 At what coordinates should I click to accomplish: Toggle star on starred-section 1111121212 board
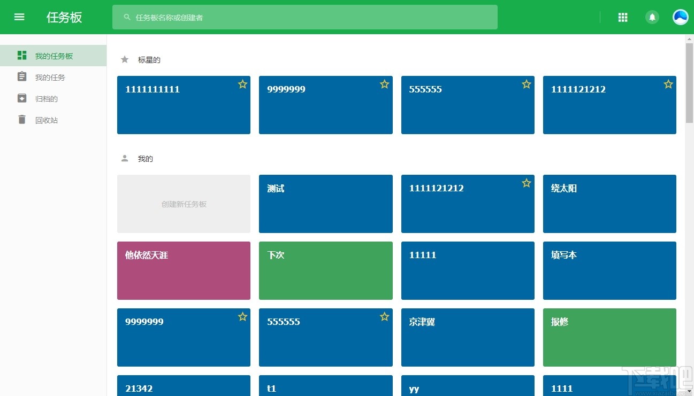coord(668,84)
